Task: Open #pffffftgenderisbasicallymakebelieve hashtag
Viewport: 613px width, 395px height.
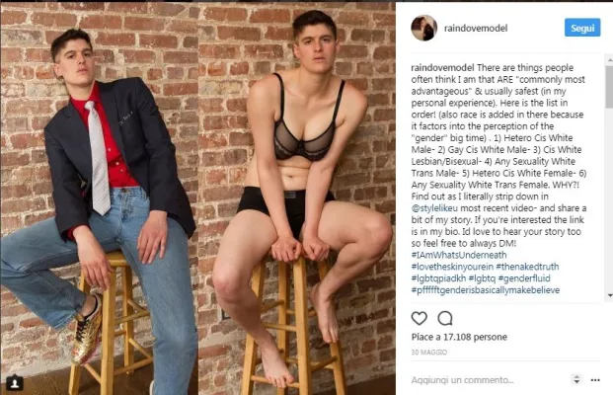Action: (486, 290)
